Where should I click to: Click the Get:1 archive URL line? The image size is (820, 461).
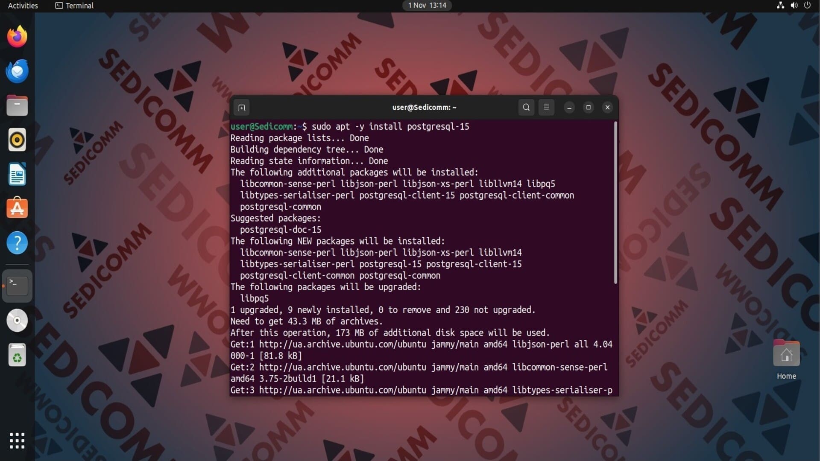pos(421,344)
